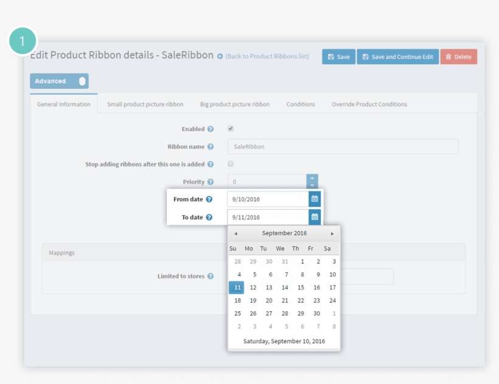Open the Override Product Conditions tab
Image resolution: width=499 pixels, height=384 pixels.
pyautogui.click(x=368, y=104)
